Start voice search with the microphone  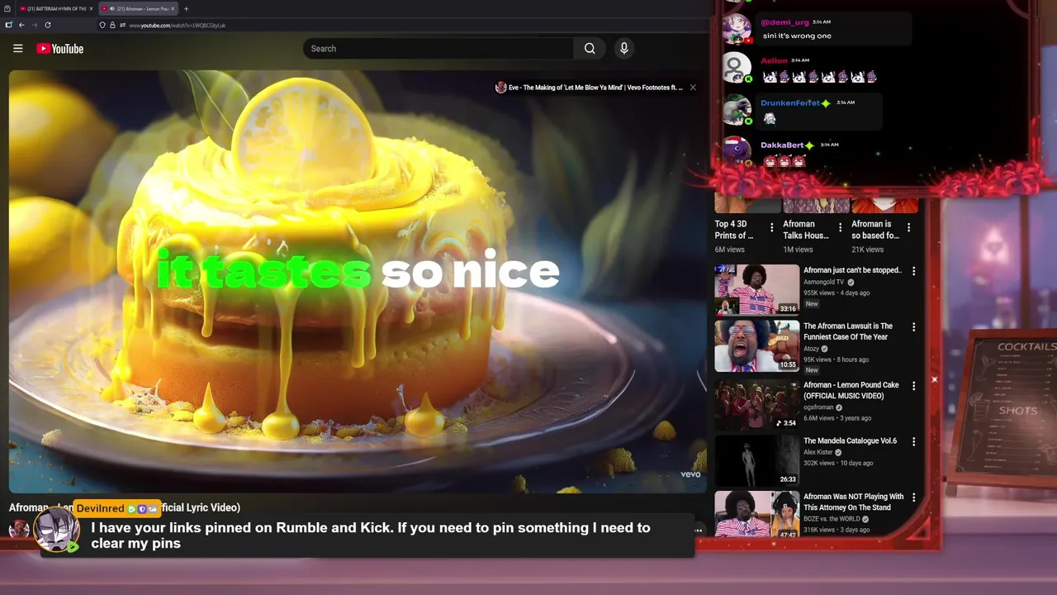[x=624, y=49]
